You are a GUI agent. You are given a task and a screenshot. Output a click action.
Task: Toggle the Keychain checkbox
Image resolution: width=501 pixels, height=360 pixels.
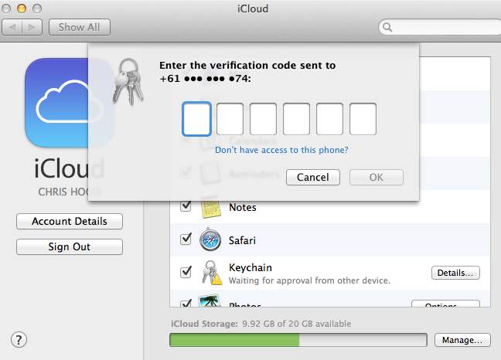(x=186, y=272)
